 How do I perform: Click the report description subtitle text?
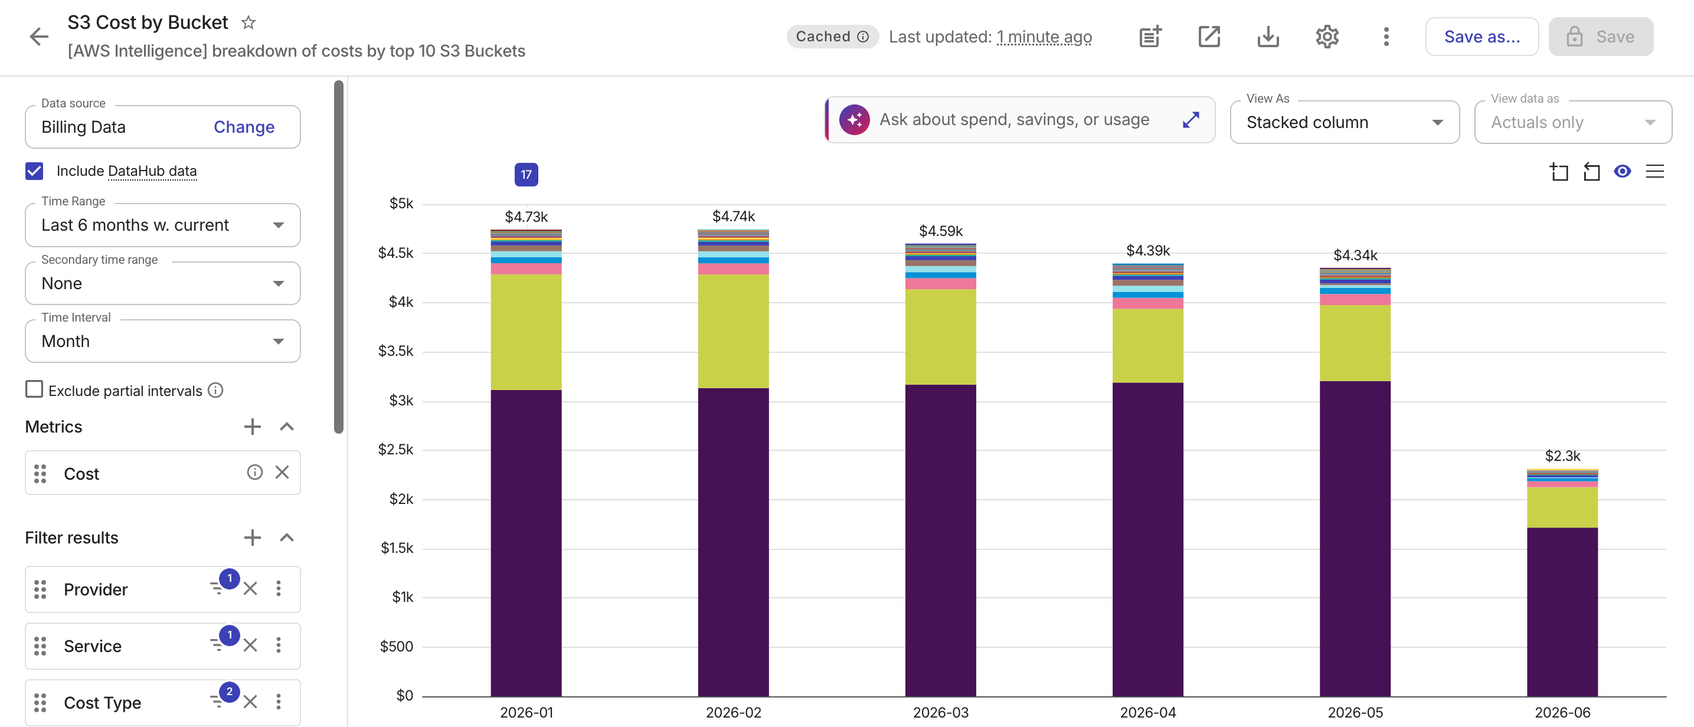coord(296,51)
